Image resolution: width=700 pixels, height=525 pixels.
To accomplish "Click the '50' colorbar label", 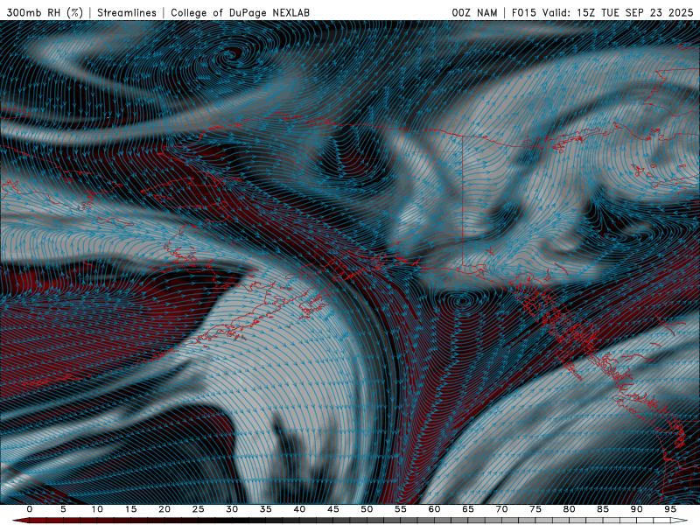I will coord(367,509).
